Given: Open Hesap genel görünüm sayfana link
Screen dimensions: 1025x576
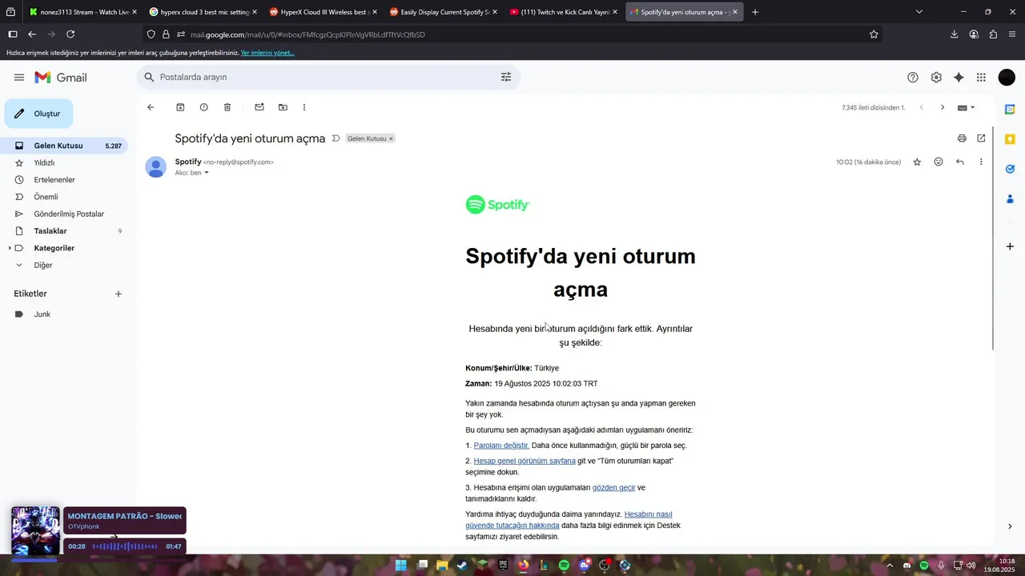Looking at the screenshot, I should pyautogui.click(x=525, y=461).
